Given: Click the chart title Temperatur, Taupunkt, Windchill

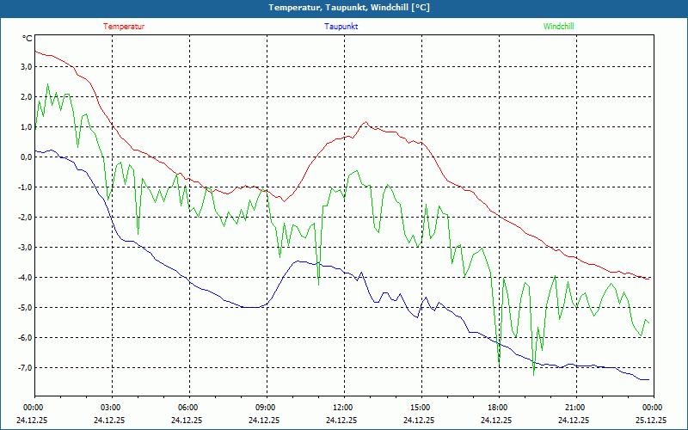Looking at the screenshot, I should [x=349, y=8].
